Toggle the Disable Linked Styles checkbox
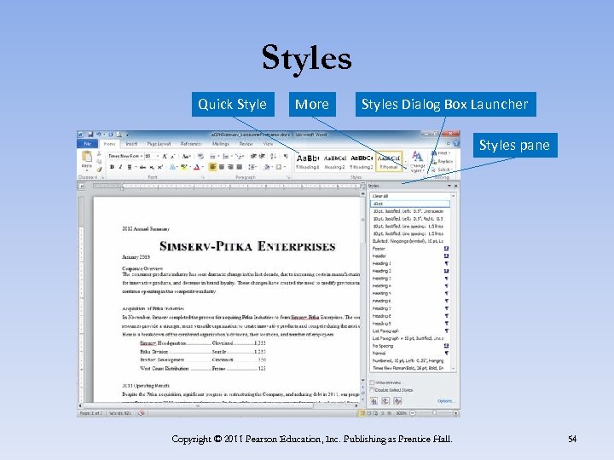This screenshot has width=614, height=460. click(372, 390)
